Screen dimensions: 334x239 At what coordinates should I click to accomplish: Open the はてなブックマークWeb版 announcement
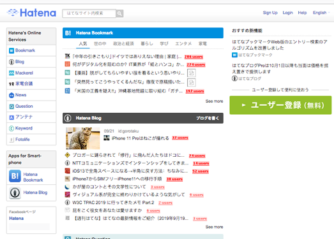pos(280,45)
